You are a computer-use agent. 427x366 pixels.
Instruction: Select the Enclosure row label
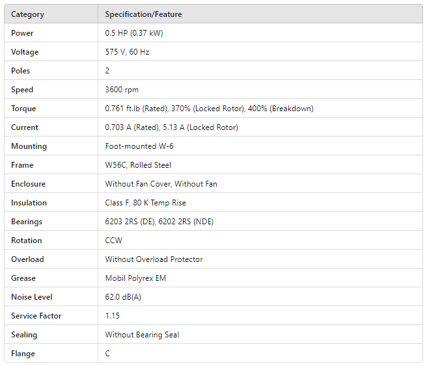click(x=28, y=184)
